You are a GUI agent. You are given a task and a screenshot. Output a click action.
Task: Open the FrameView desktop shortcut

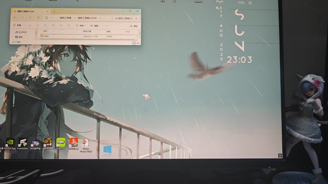click(23, 143)
